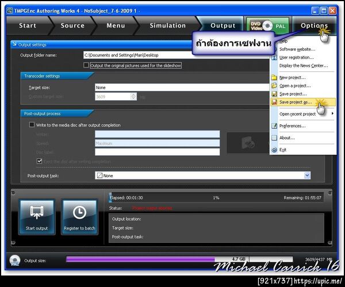
Task: Open the Writer drive dropdown
Action: pyautogui.click(x=158, y=134)
